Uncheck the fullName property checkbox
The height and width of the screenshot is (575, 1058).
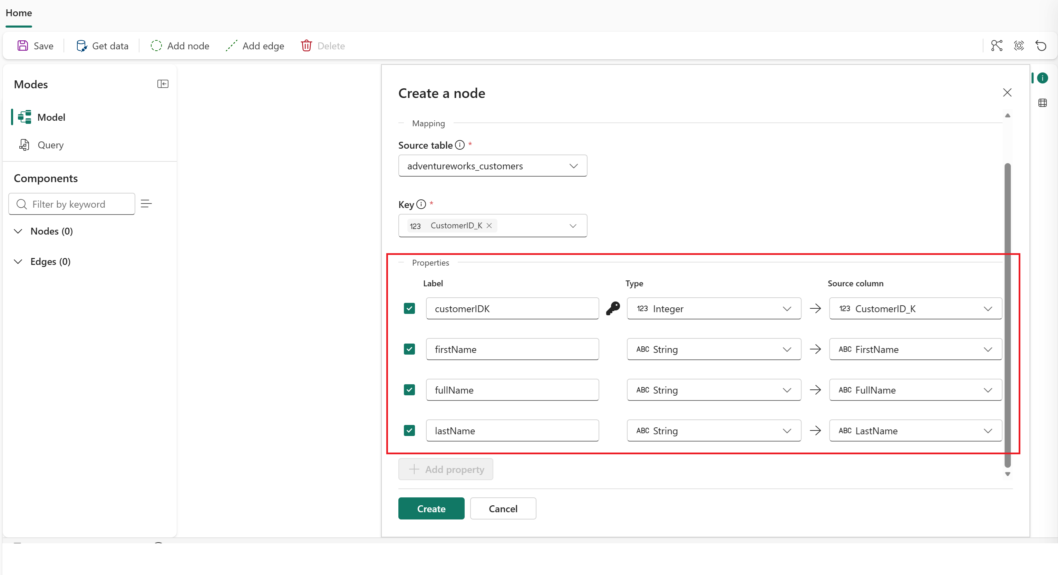[409, 389]
